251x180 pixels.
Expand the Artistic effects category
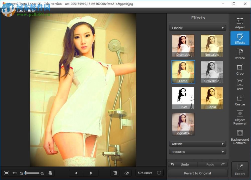[198, 144]
